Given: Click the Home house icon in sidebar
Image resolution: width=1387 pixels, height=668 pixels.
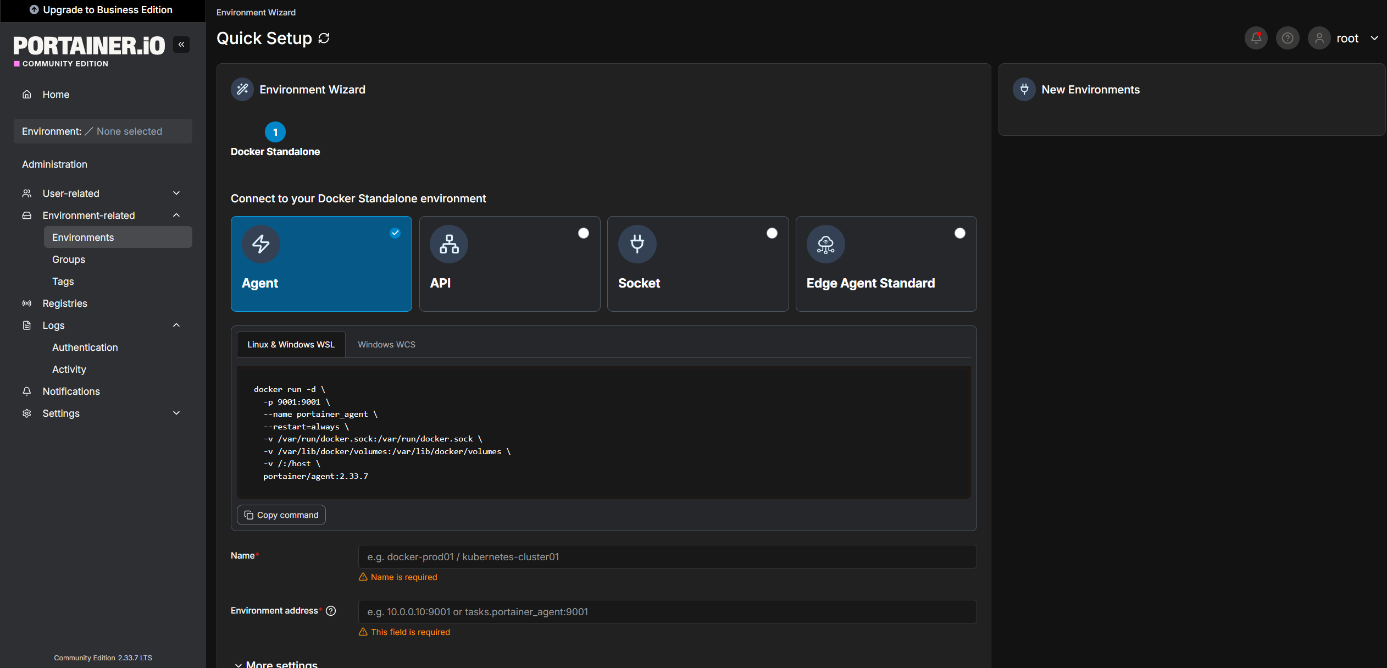Looking at the screenshot, I should pos(26,95).
